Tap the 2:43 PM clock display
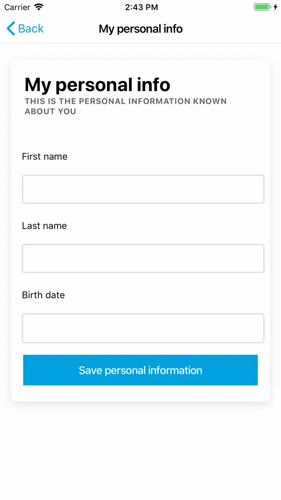 click(x=141, y=7)
